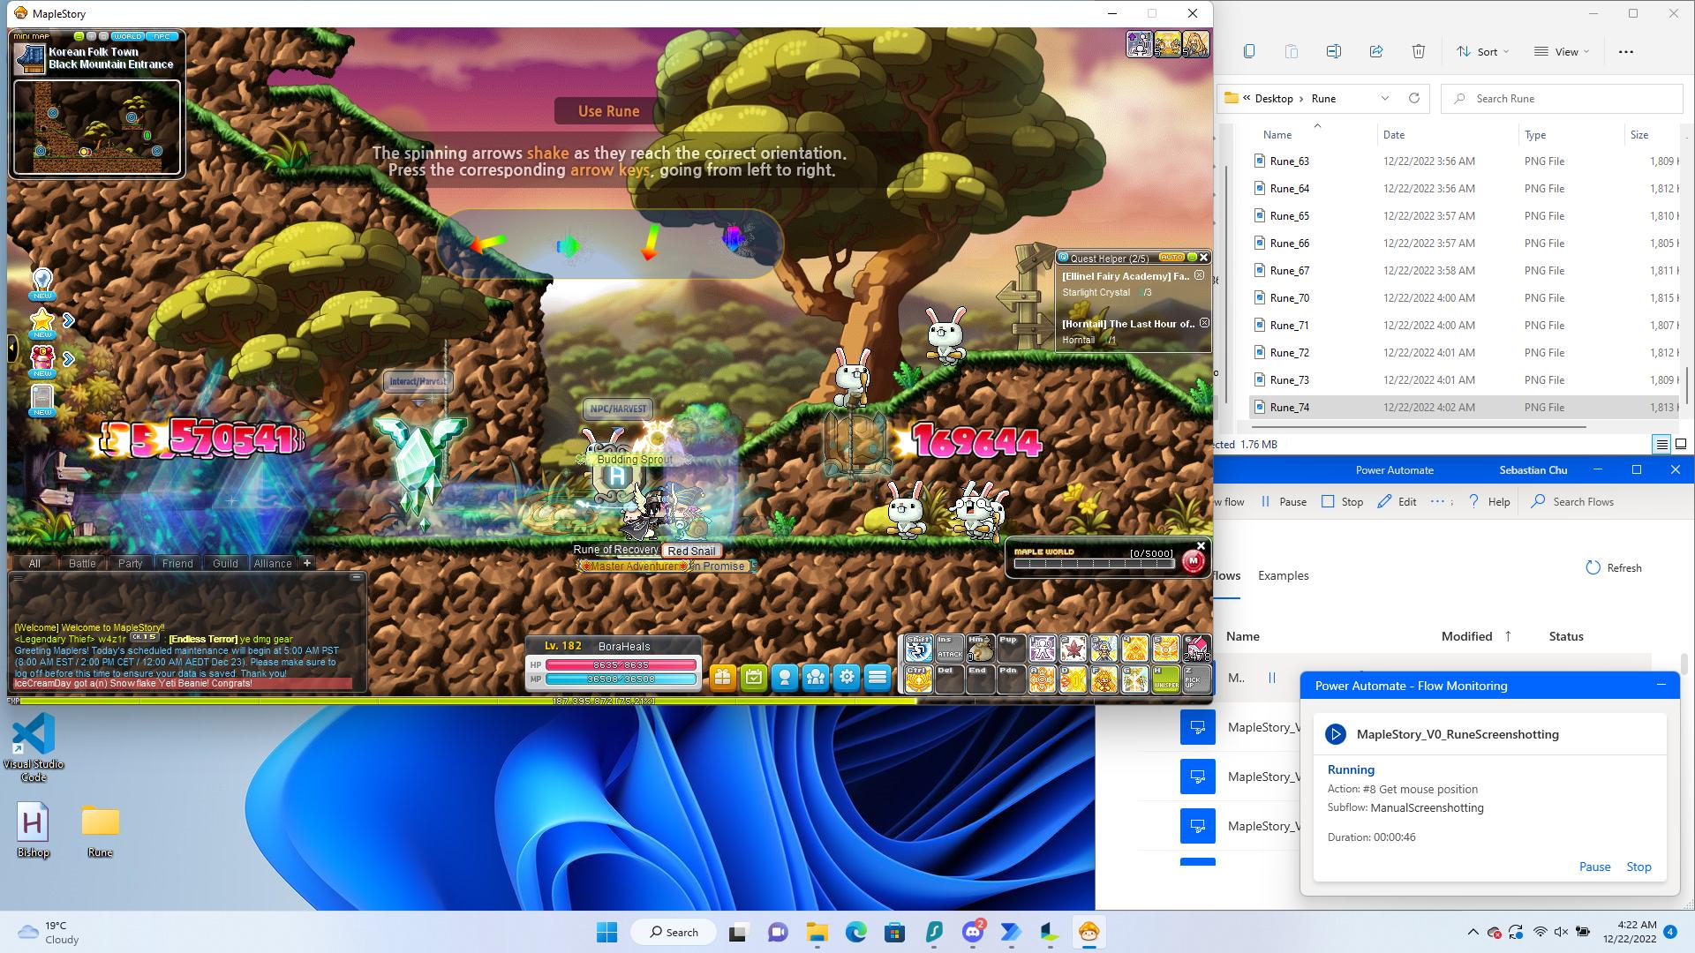Screen dimensions: 1695x953
Task: Open See more options in File Explorer
Action: pyautogui.click(x=1625, y=51)
